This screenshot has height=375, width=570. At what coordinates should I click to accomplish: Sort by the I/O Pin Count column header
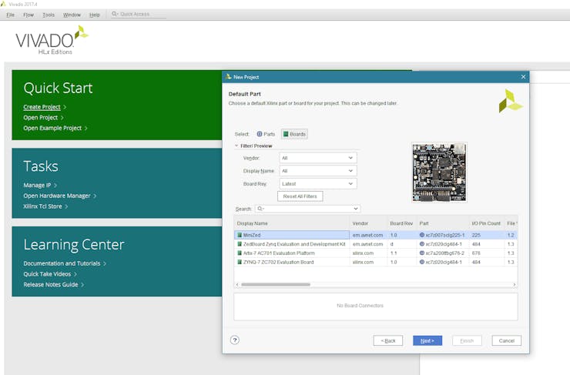(486, 223)
